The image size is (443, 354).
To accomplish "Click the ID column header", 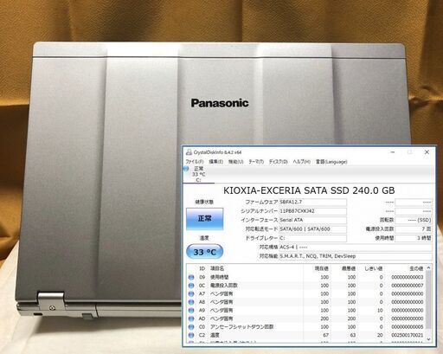I will pyautogui.click(x=202, y=268).
